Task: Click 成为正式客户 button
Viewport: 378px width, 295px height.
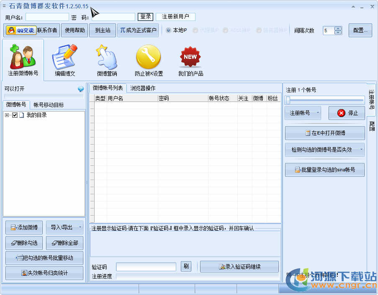Action: click(x=138, y=31)
